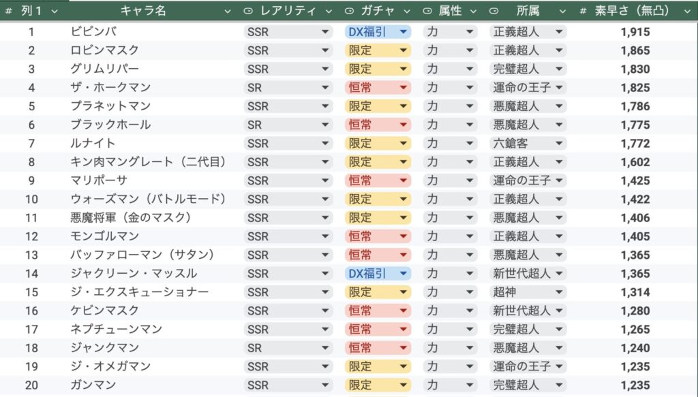Viewport: 698px width, 397px height.
Task: Open the 六鎗客 affiliation dropdown for ルナイト
Action: click(559, 144)
